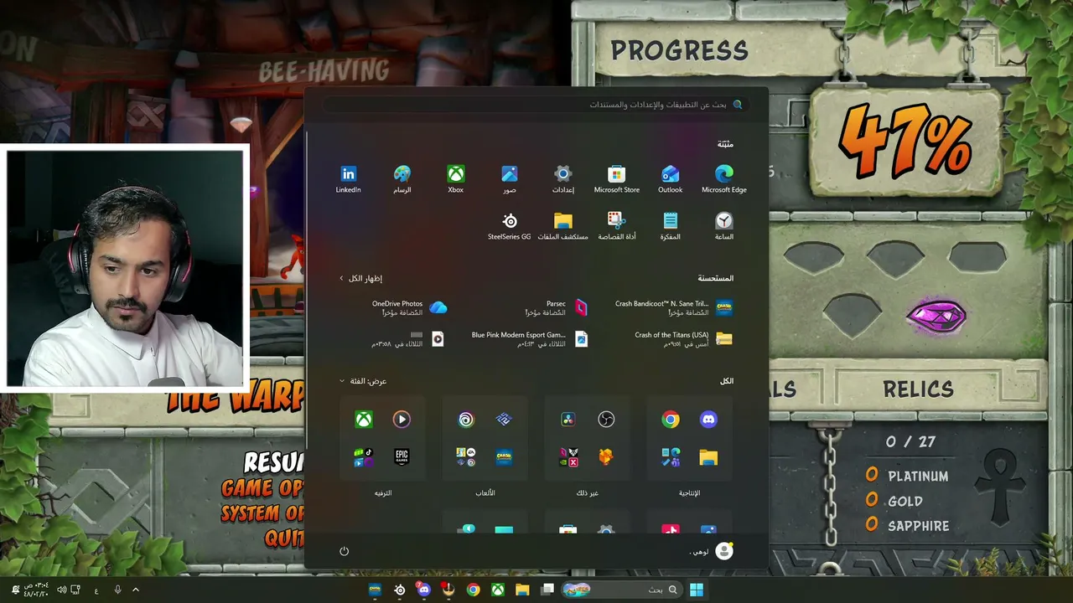1073x603 pixels.
Task: Click the microphone icon in system tray
Action: pos(117,590)
